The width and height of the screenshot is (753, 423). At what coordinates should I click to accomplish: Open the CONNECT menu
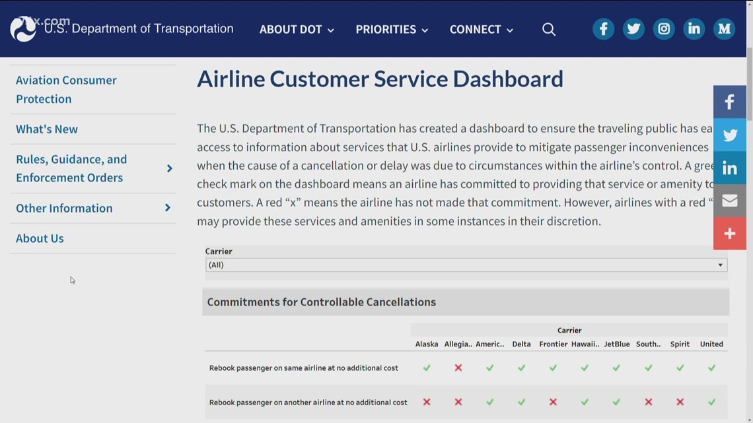coord(482,29)
